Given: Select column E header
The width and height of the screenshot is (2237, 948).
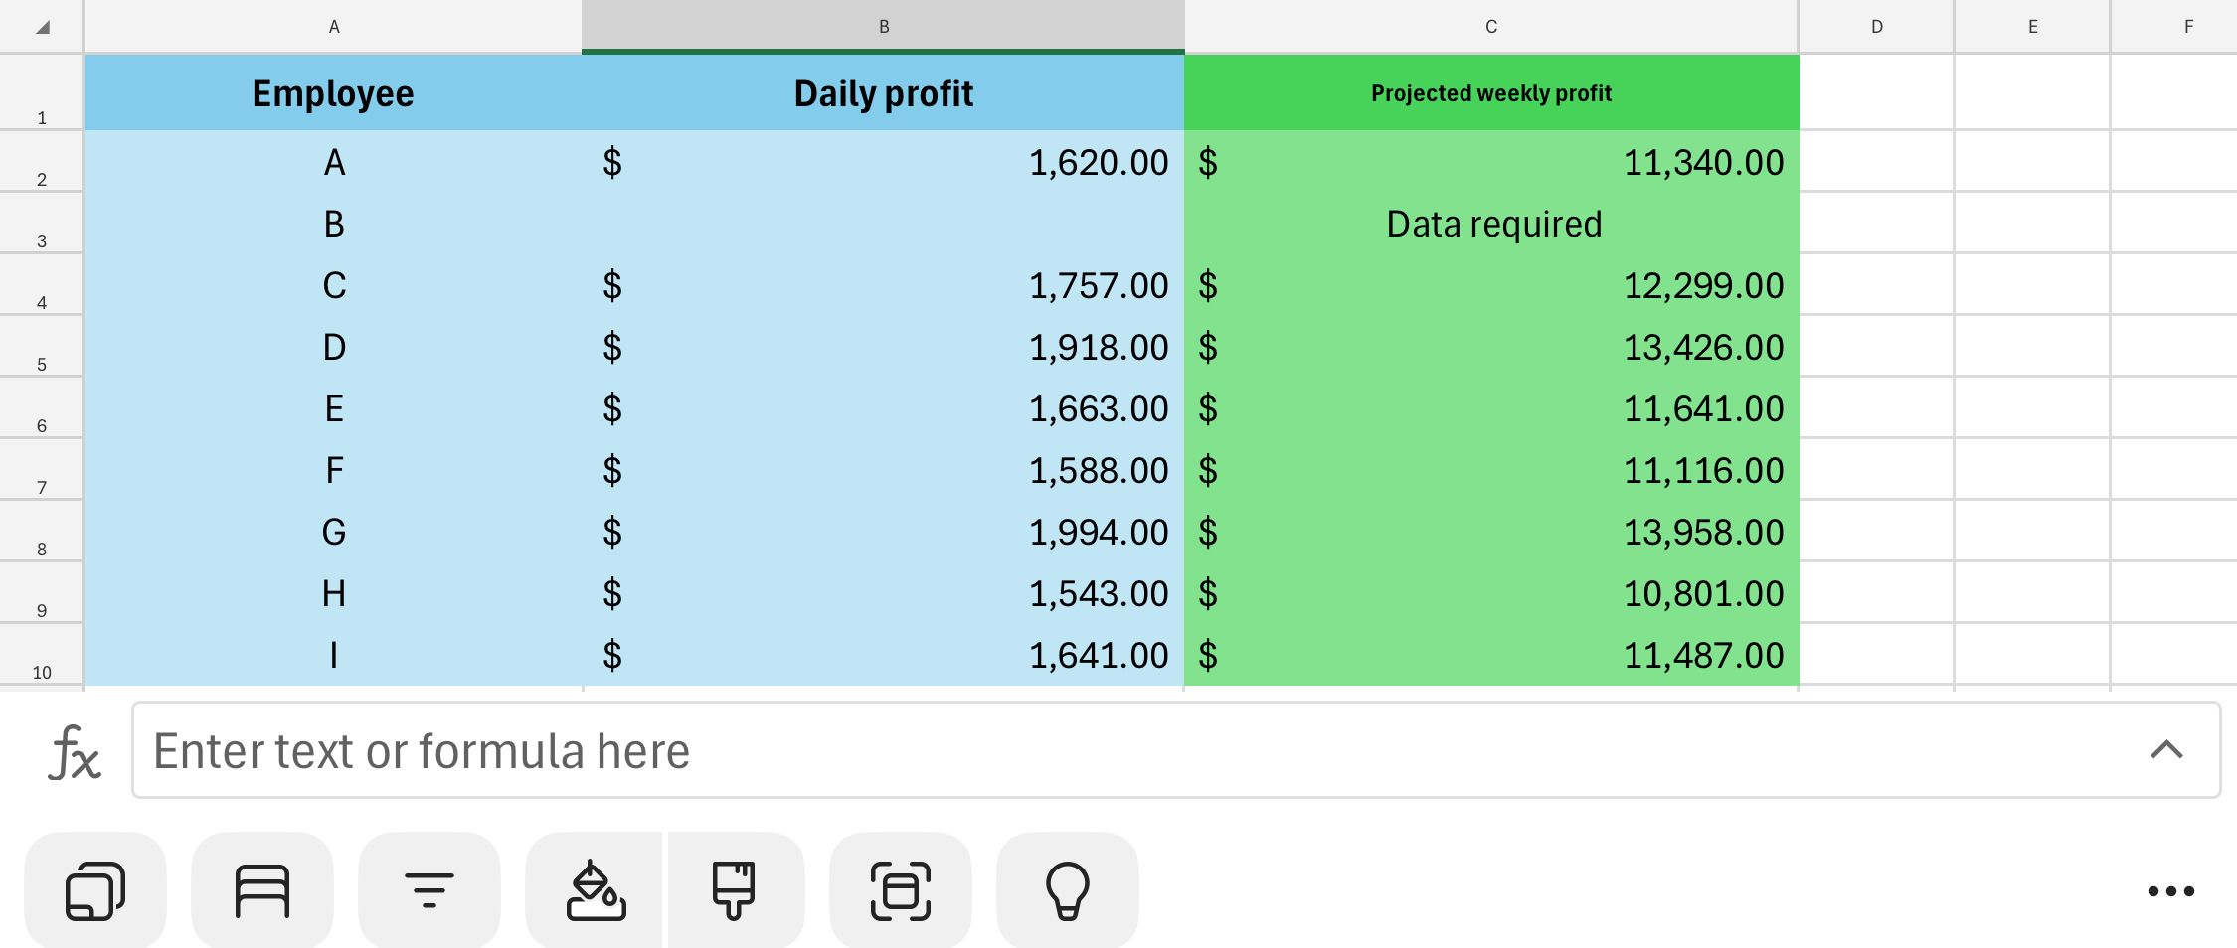Looking at the screenshot, I should pyautogui.click(x=2032, y=27).
